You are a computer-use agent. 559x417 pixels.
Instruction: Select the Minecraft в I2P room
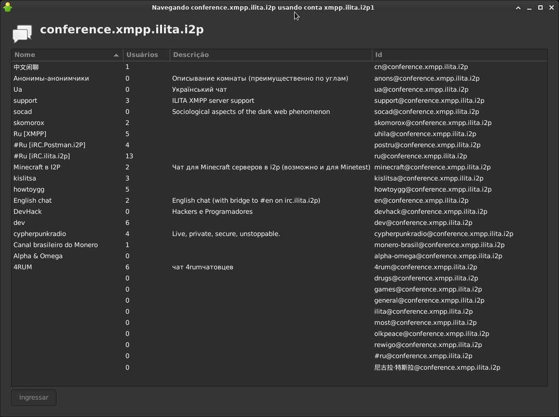[279, 167]
